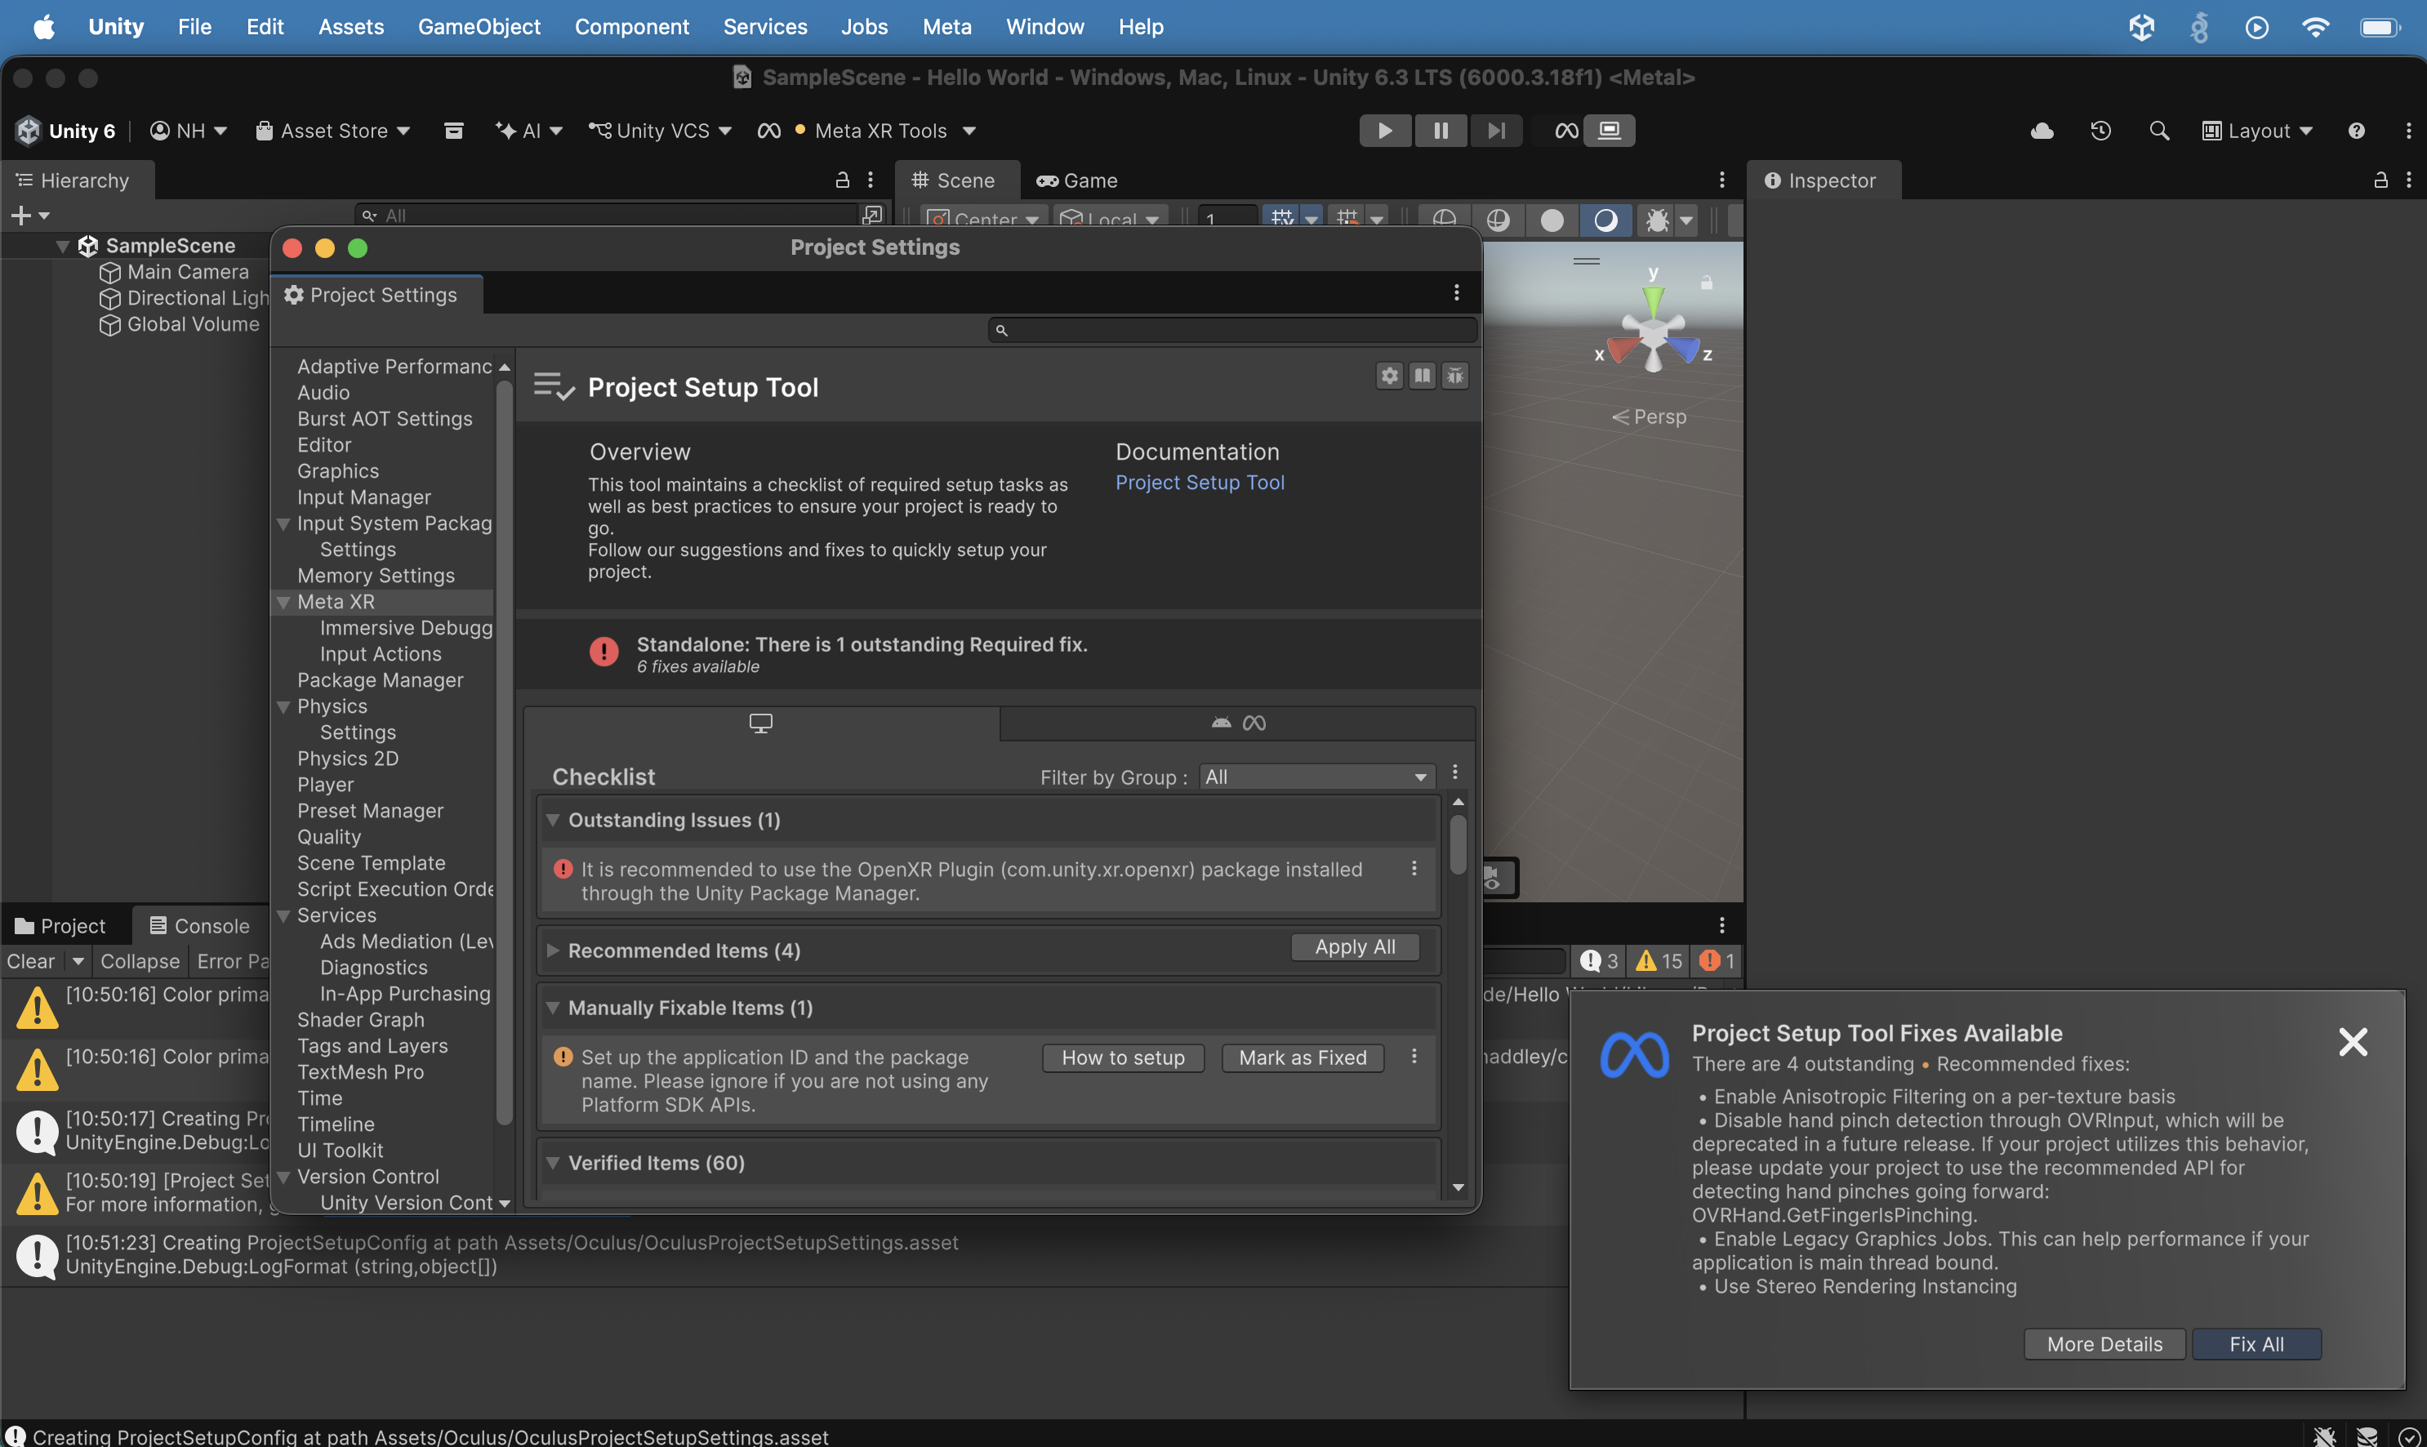The image size is (2427, 1447).
Task: Open the Meta XR Tools dropdown
Action: (867, 131)
